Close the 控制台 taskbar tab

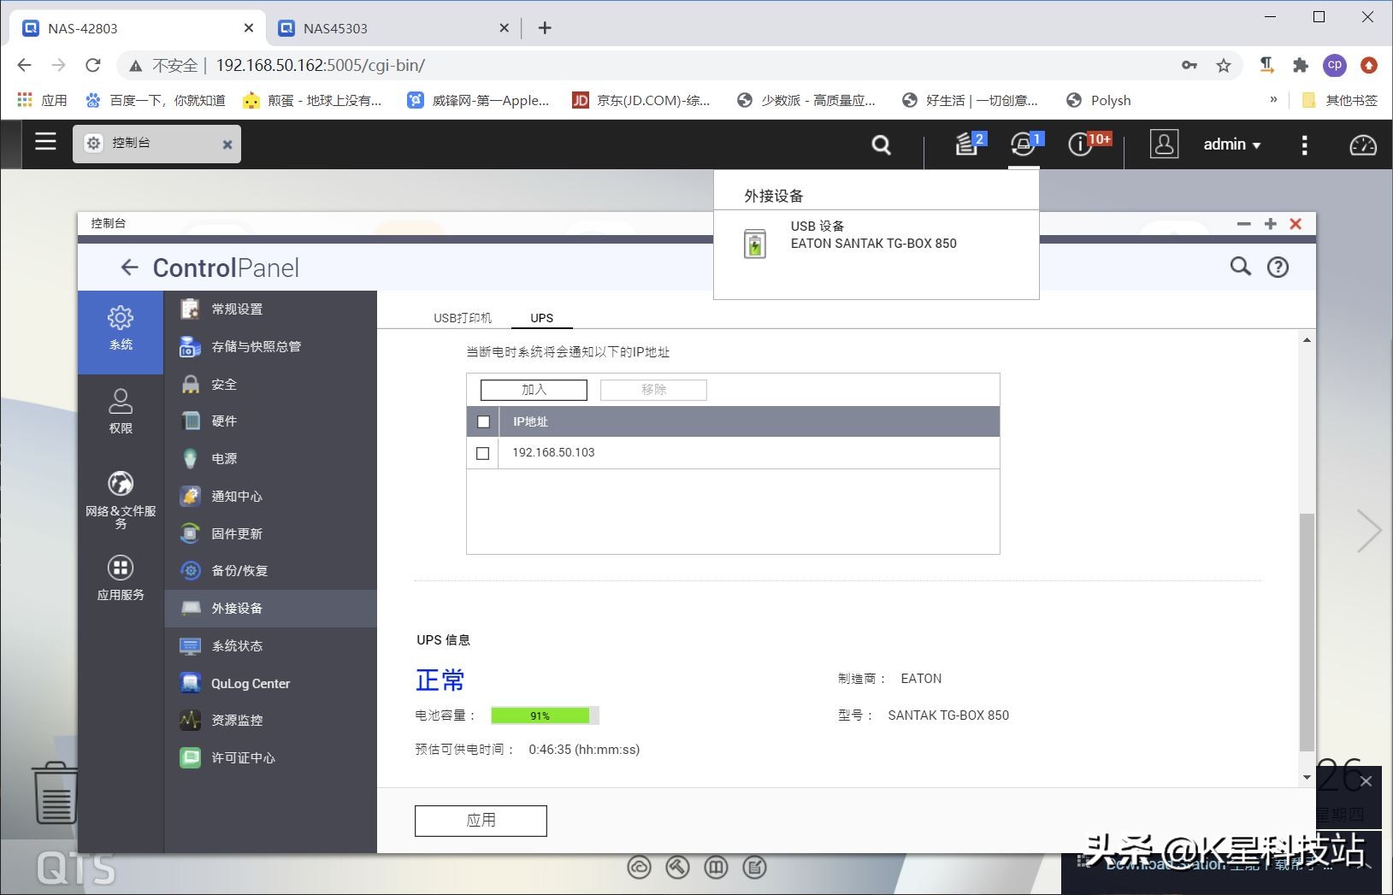click(227, 144)
